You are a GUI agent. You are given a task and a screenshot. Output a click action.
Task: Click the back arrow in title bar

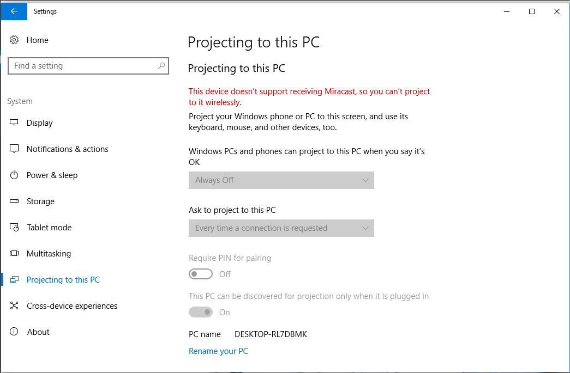14,11
